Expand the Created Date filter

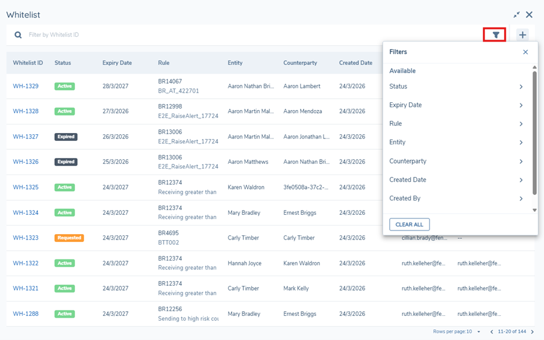click(x=456, y=179)
